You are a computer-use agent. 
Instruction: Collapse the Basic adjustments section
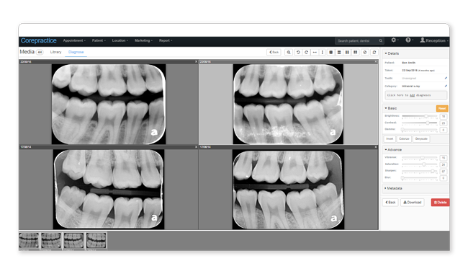[x=391, y=108]
